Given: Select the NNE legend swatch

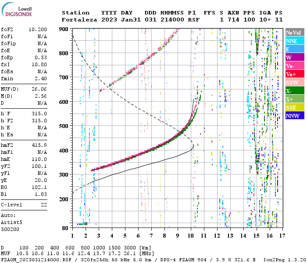Looking at the screenshot, I should pos(295,41).
